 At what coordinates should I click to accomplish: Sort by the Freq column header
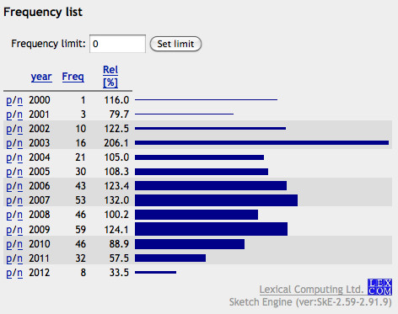(x=73, y=77)
